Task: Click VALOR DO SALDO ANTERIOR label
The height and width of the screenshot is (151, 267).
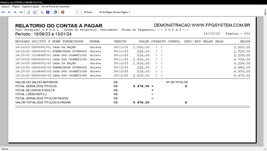Action: [x=37, y=82]
